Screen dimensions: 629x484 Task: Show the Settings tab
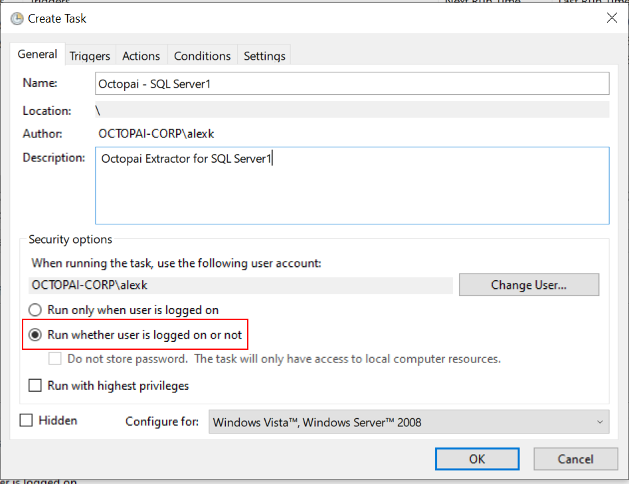pyautogui.click(x=264, y=56)
